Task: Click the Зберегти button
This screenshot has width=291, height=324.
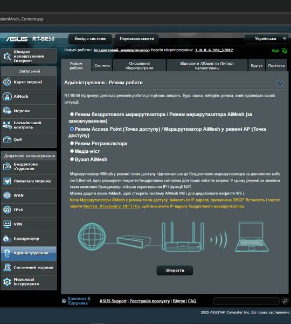Action: coord(175,271)
